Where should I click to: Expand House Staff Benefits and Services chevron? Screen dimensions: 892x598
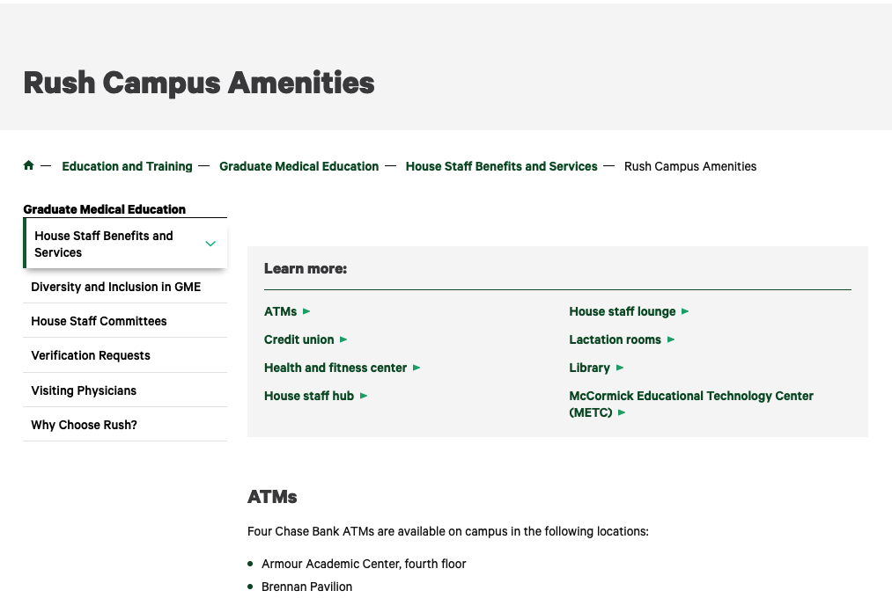point(210,244)
